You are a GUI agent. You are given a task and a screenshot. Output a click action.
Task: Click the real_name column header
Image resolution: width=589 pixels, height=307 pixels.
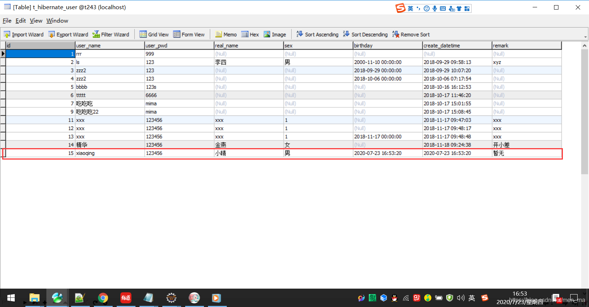[249, 46]
